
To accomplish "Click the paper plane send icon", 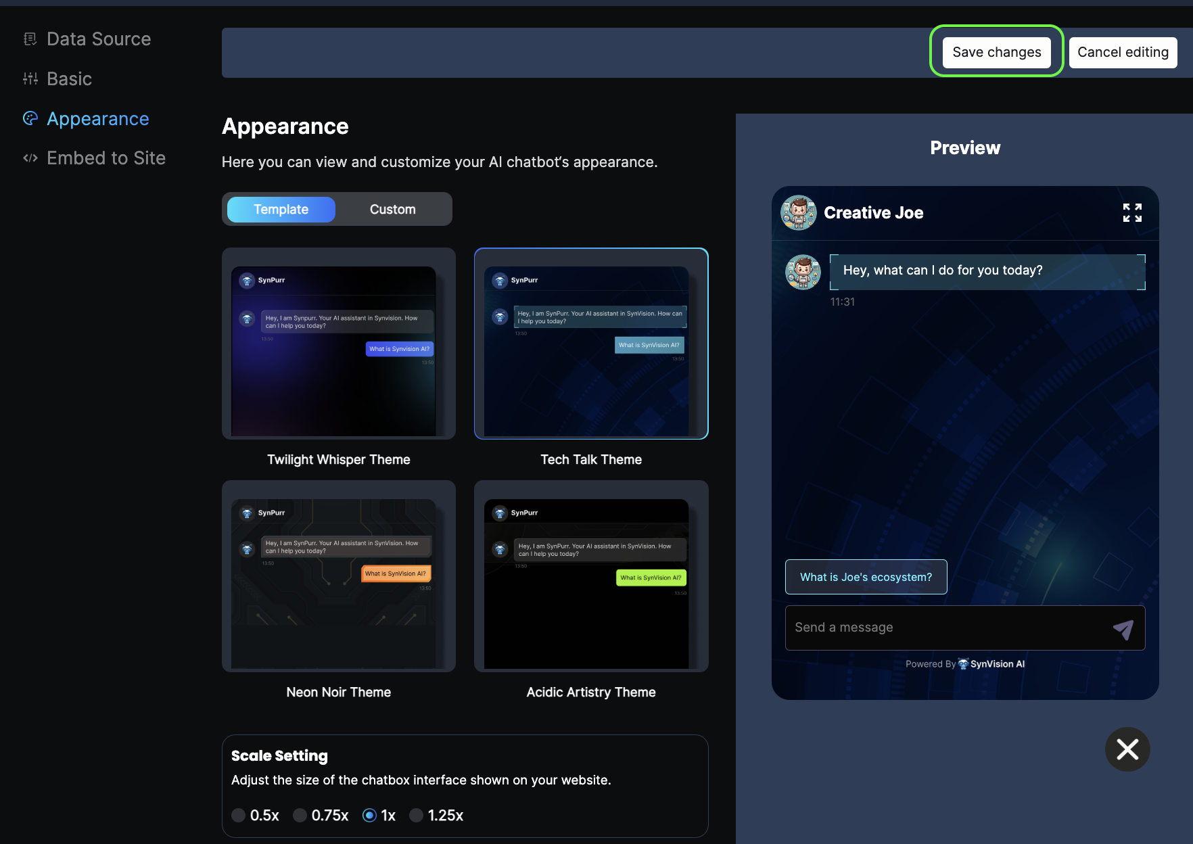I will click(x=1123, y=629).
